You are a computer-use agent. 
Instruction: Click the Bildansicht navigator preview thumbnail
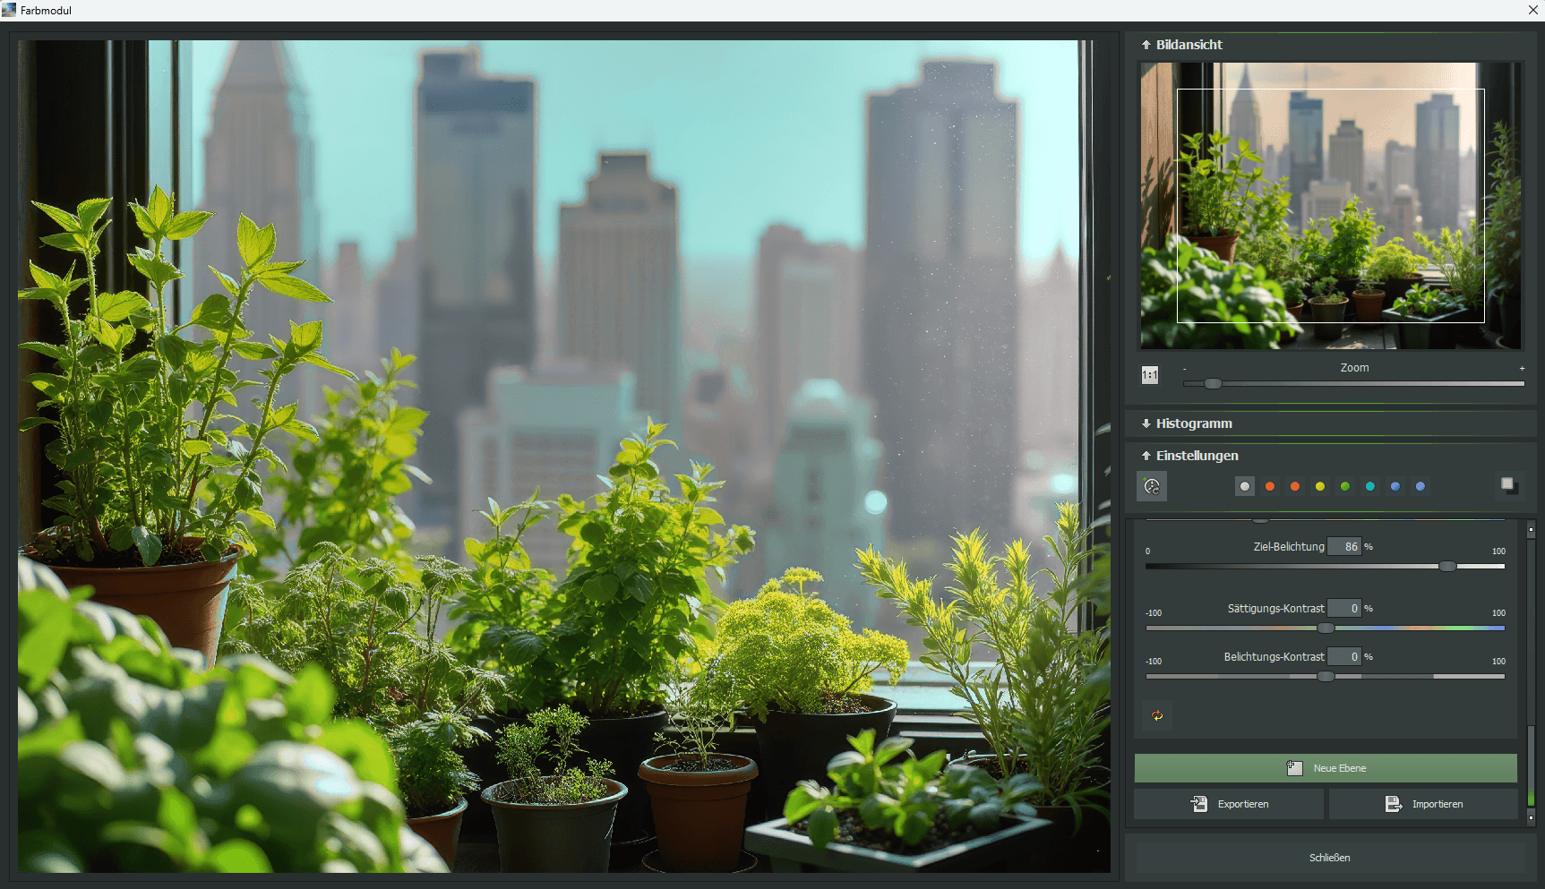[x=1330, y=205]
